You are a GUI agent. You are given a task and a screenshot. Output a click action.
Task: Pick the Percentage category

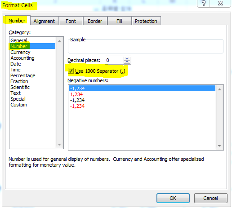pos(32,75)
